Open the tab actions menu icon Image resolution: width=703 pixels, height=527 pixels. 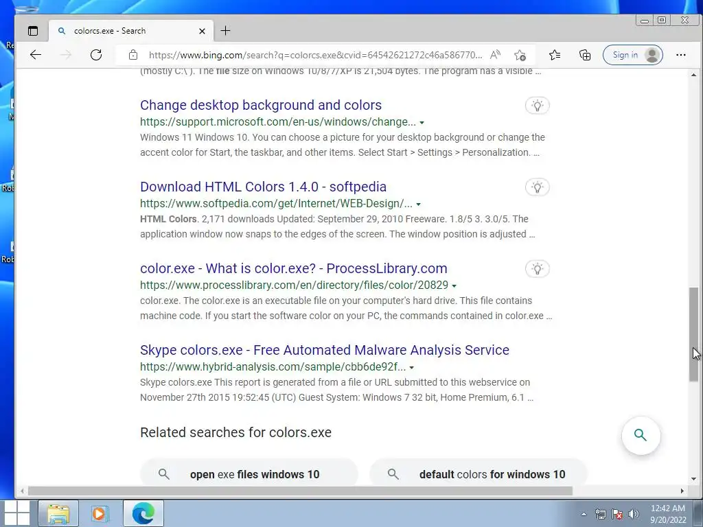coord(33,31)
